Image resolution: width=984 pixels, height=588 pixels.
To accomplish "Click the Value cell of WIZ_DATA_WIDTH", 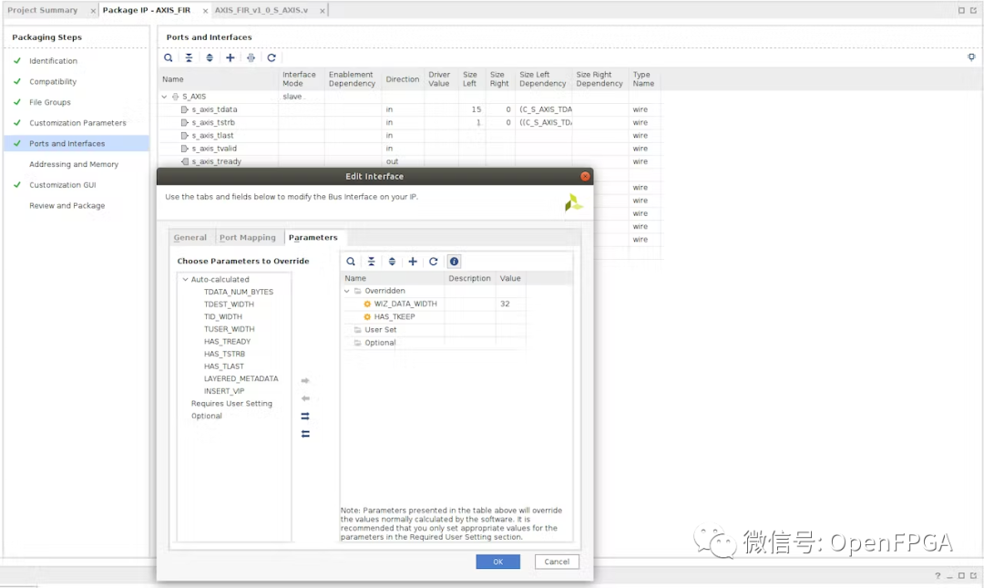I will [x=509, y=304].
